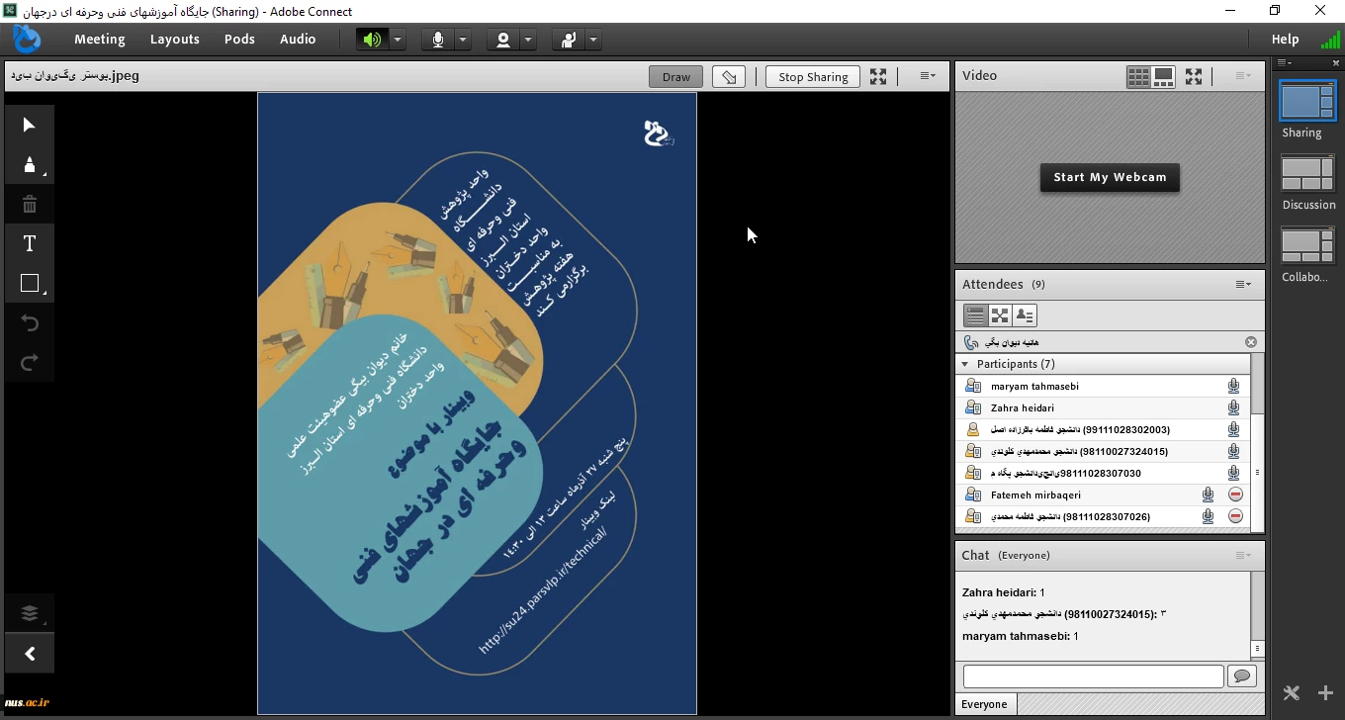Screen dimensions: 1345x720
Task: Switch to attendee status view icon
Action: pos(1025,315)
